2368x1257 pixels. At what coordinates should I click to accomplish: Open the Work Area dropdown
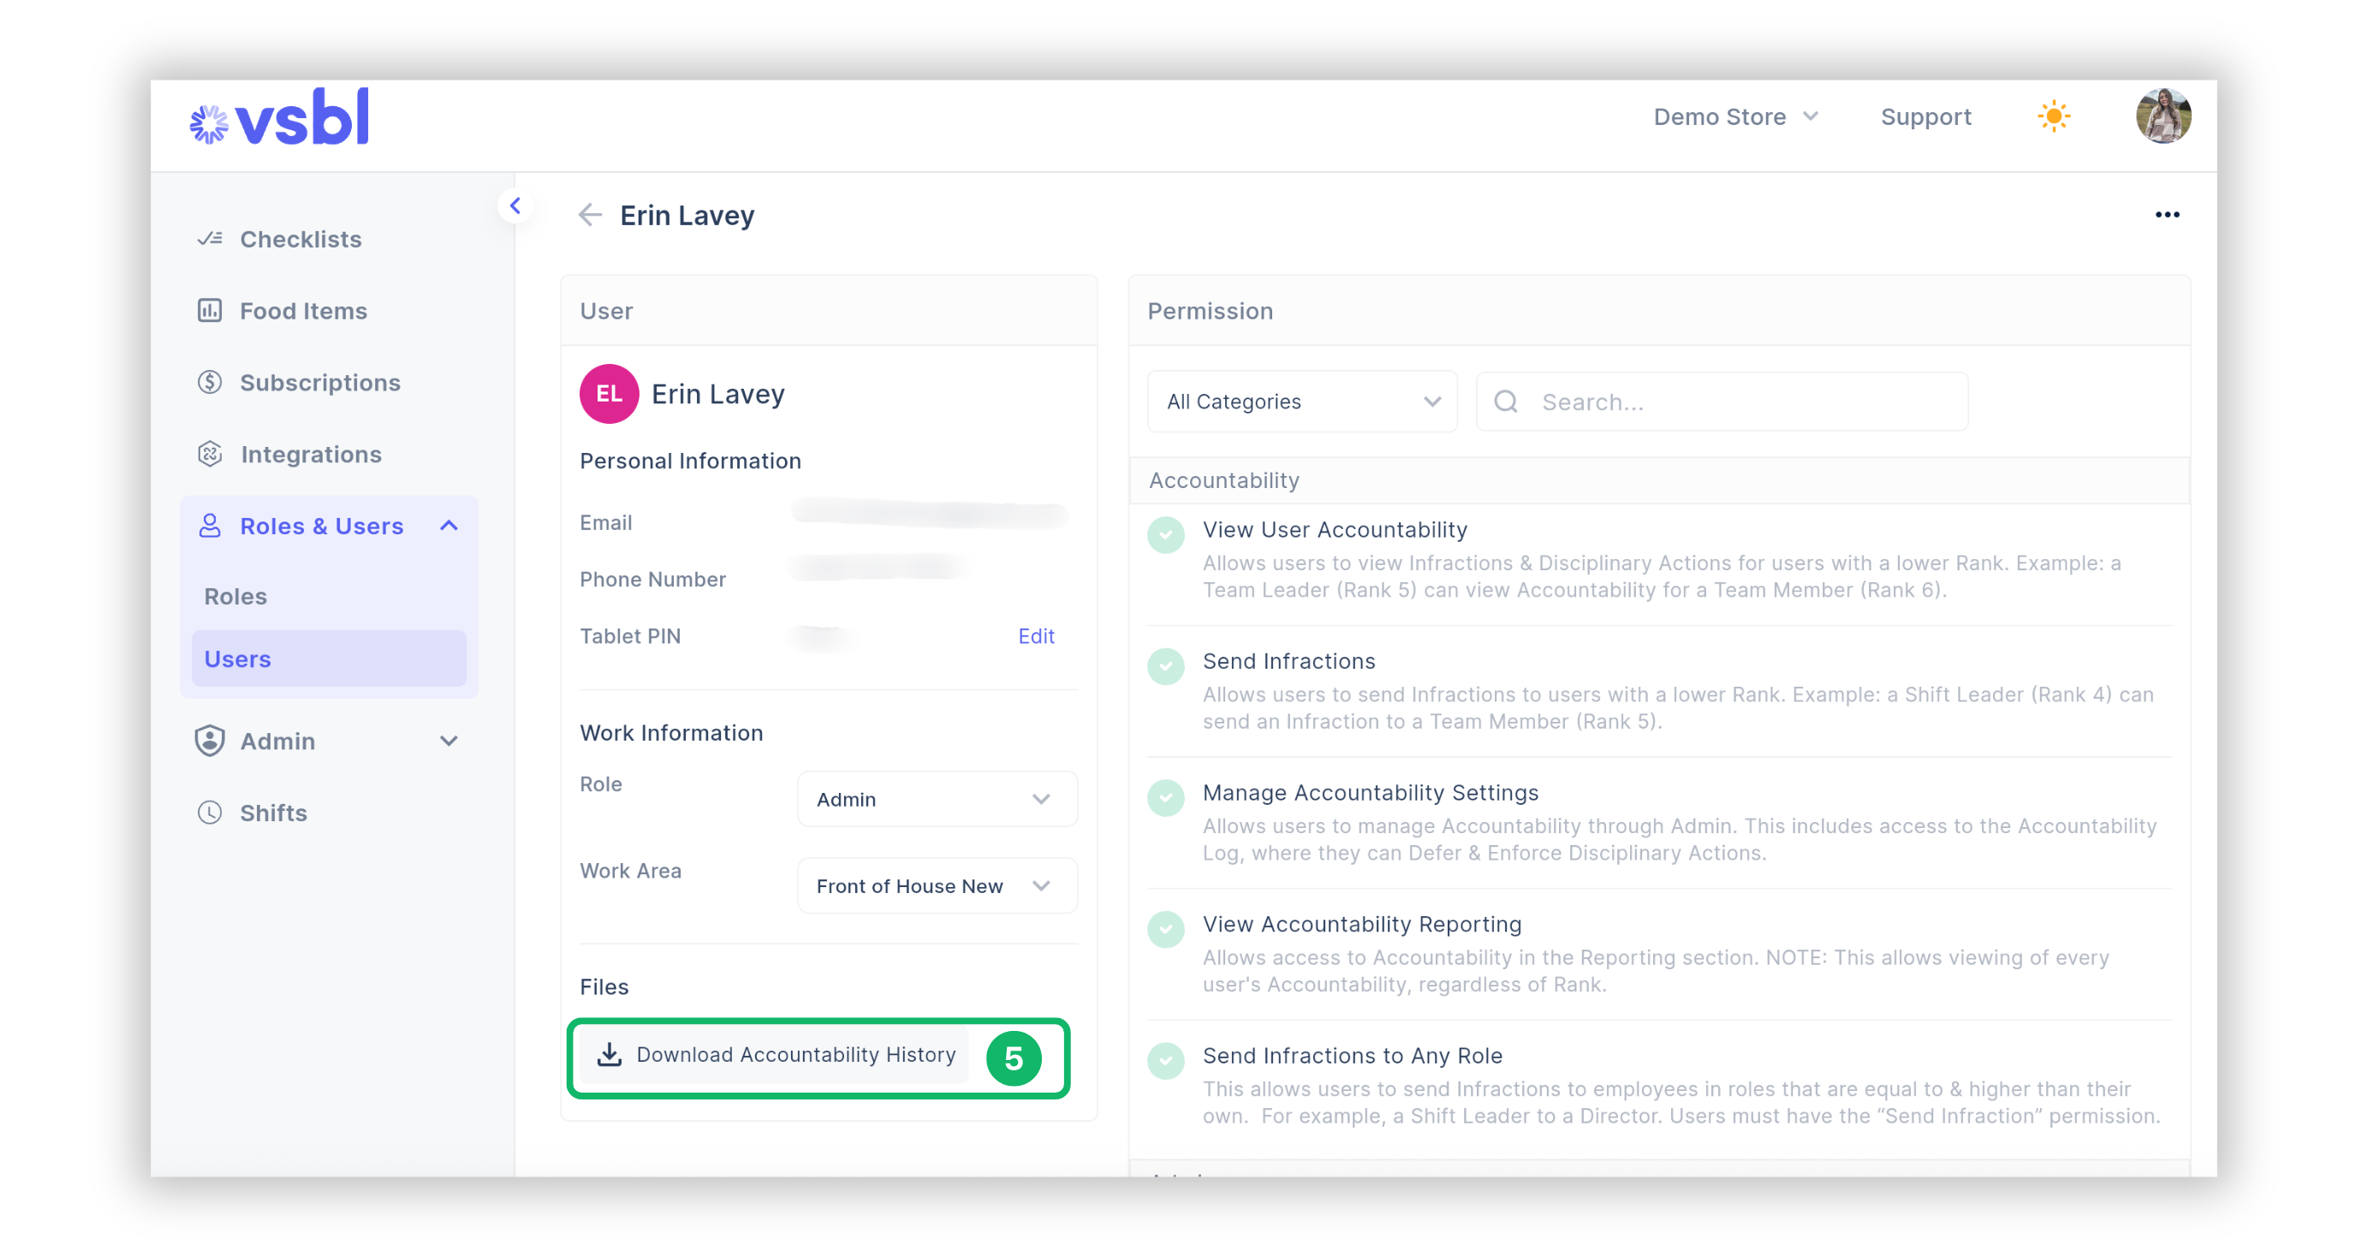[937, 885]
